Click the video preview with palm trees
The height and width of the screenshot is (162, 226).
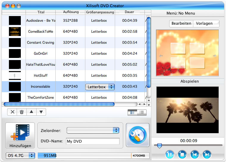click(188, 110)
